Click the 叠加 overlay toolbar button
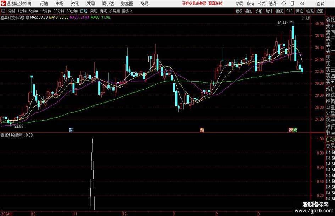This screenshot has width=335, height=216. 249,11
